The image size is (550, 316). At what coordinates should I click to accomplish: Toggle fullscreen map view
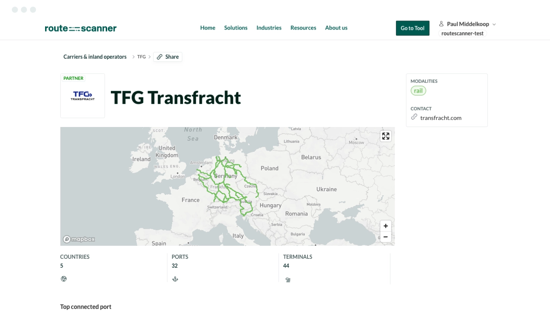pos(386,136)
